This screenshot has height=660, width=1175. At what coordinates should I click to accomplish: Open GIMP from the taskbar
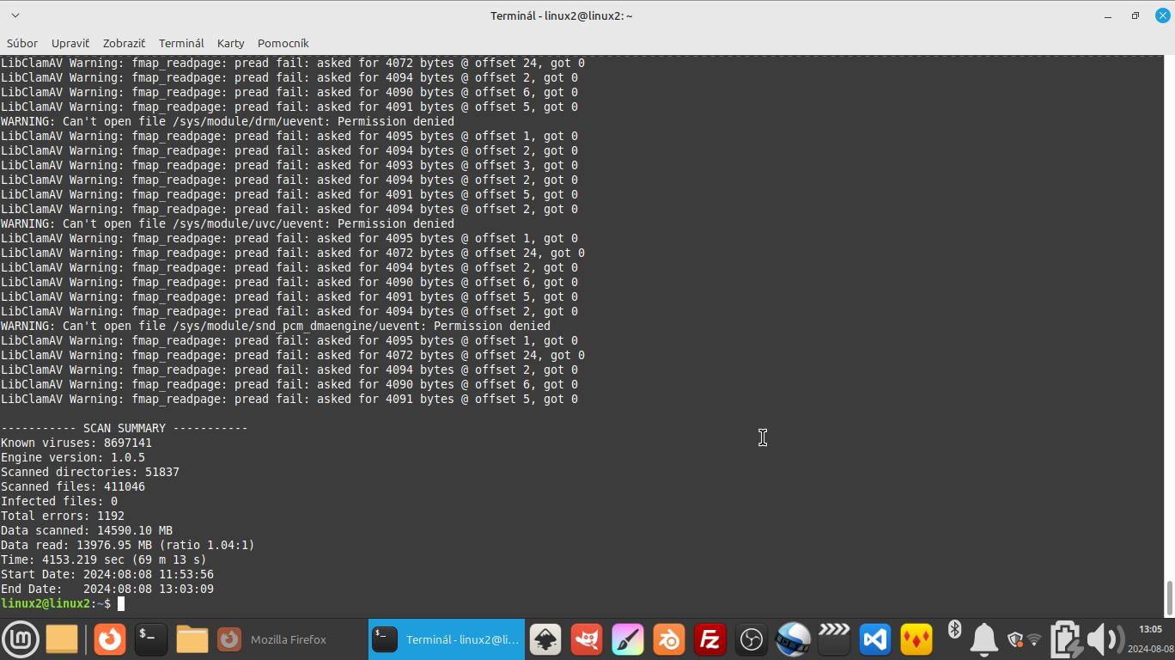click(587, 639)
